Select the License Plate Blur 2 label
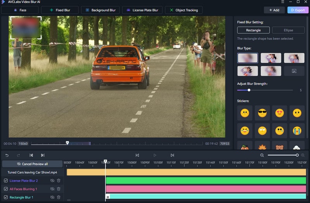Viewport: 310px width, 203px height. [24, 181]
